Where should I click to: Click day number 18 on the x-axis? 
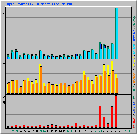point(76,131)
